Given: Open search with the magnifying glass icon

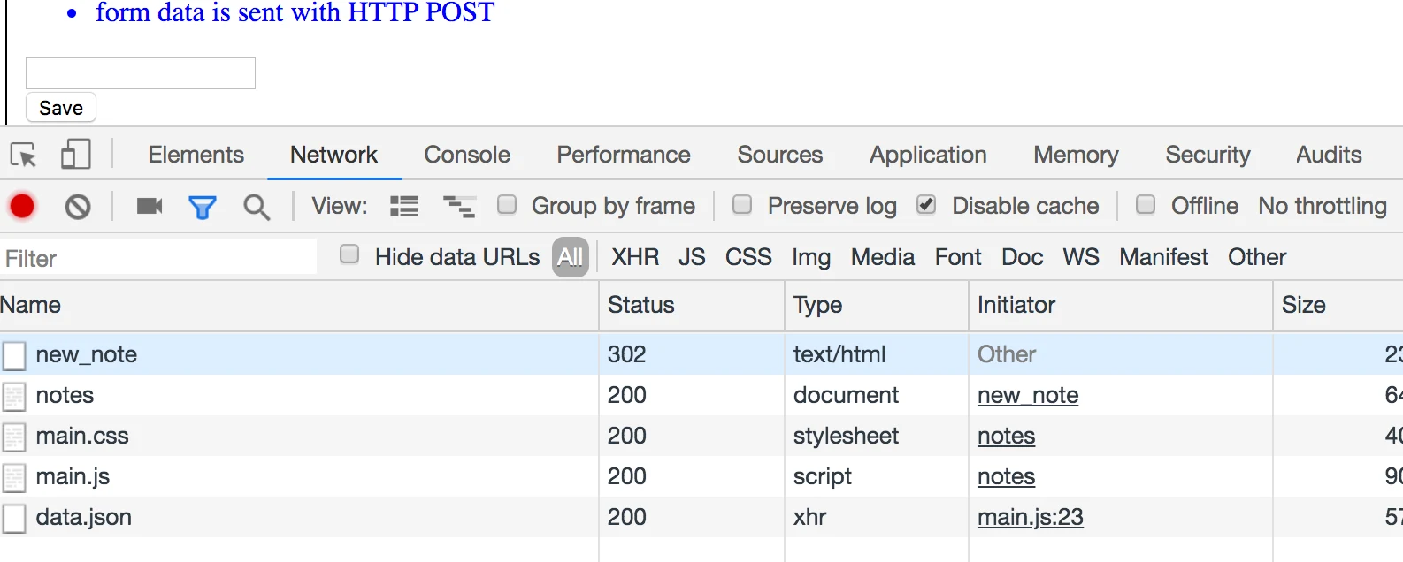Looking at the screenshot, I should pos(257,207).
